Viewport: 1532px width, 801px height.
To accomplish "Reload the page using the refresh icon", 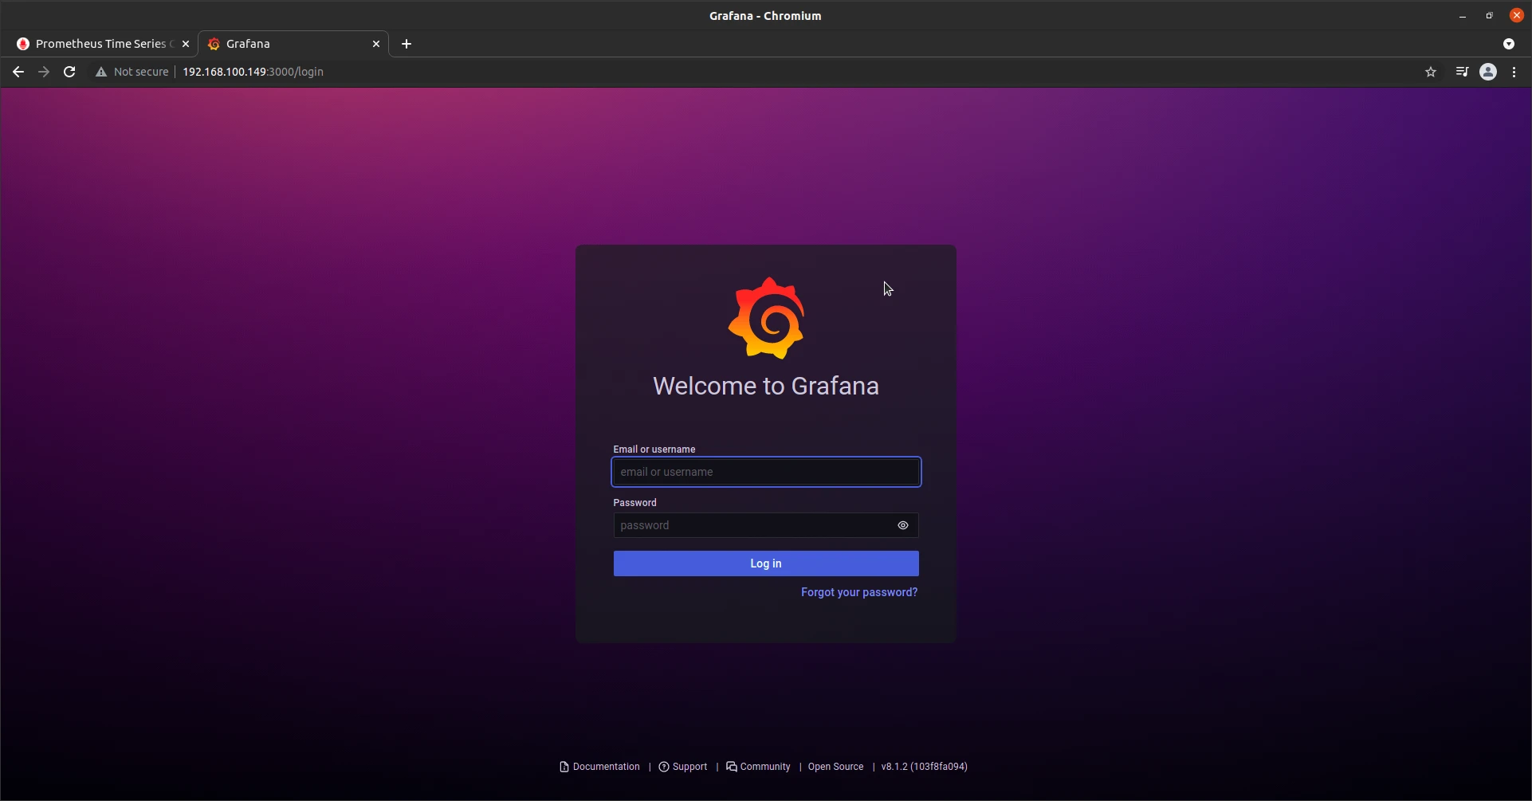I will pos(70,72).
